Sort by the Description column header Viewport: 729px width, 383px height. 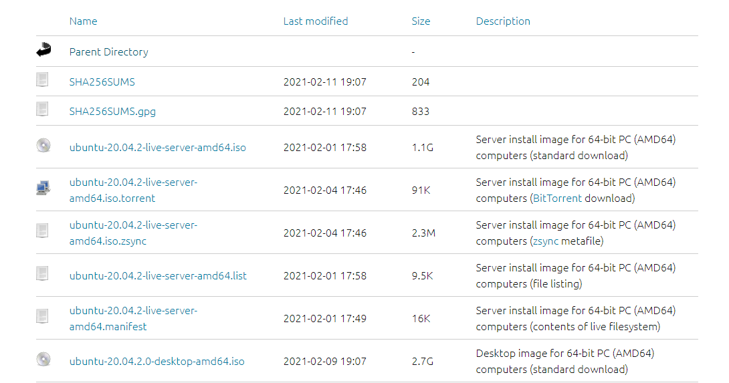[x=503, y=21]
